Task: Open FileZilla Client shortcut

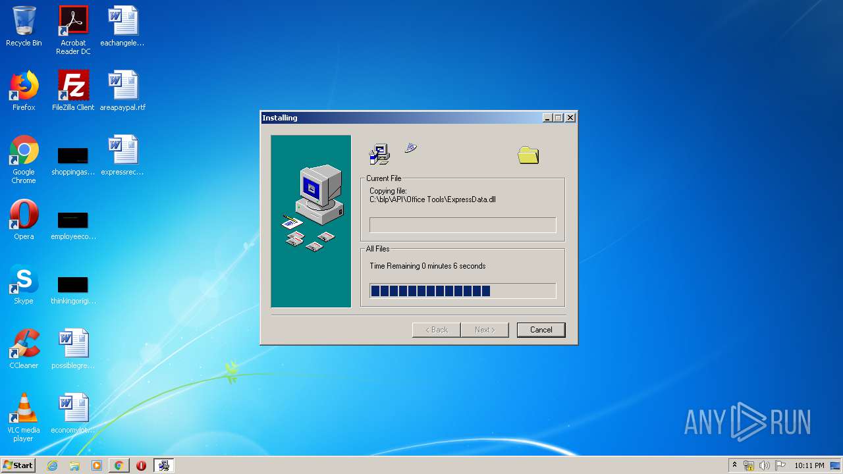Action: [73, 91]
